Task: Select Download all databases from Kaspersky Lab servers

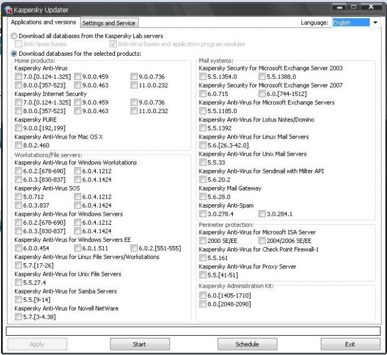Action: click(x=14, y=36)
